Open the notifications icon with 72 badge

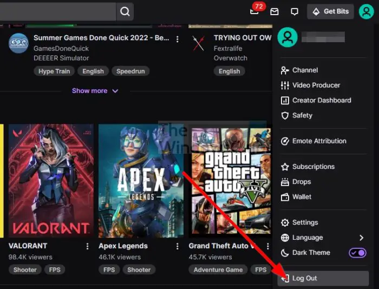[x=255, y=10]
